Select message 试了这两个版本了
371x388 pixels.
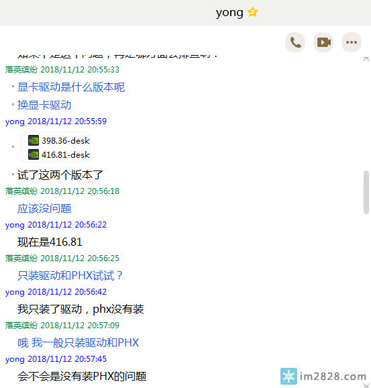click(60, 175)
